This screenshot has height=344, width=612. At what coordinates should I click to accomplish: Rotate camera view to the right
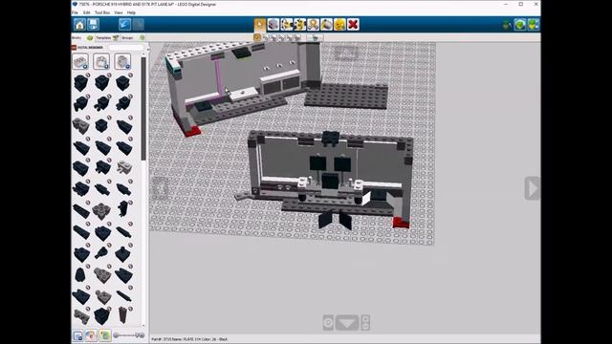tap(533, 188)
